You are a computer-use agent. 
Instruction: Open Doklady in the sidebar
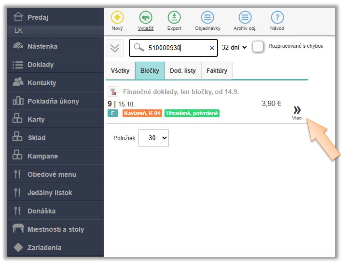pyautogui.click(x=41, y=65)
